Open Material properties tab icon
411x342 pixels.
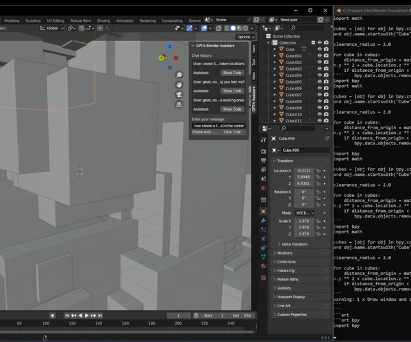coord(264,266)
